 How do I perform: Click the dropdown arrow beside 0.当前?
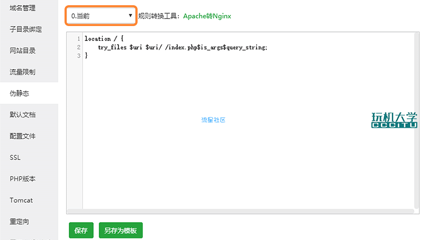click(x=130, y=16)
